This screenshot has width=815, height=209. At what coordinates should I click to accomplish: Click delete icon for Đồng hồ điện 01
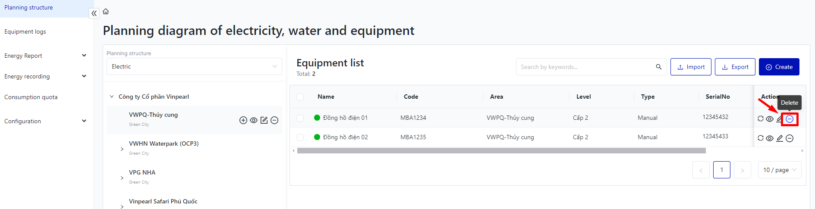pyautogui.click(x=790, y=119)
